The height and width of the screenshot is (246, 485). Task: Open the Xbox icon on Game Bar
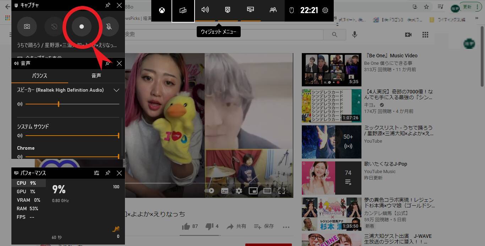(162, 10)
